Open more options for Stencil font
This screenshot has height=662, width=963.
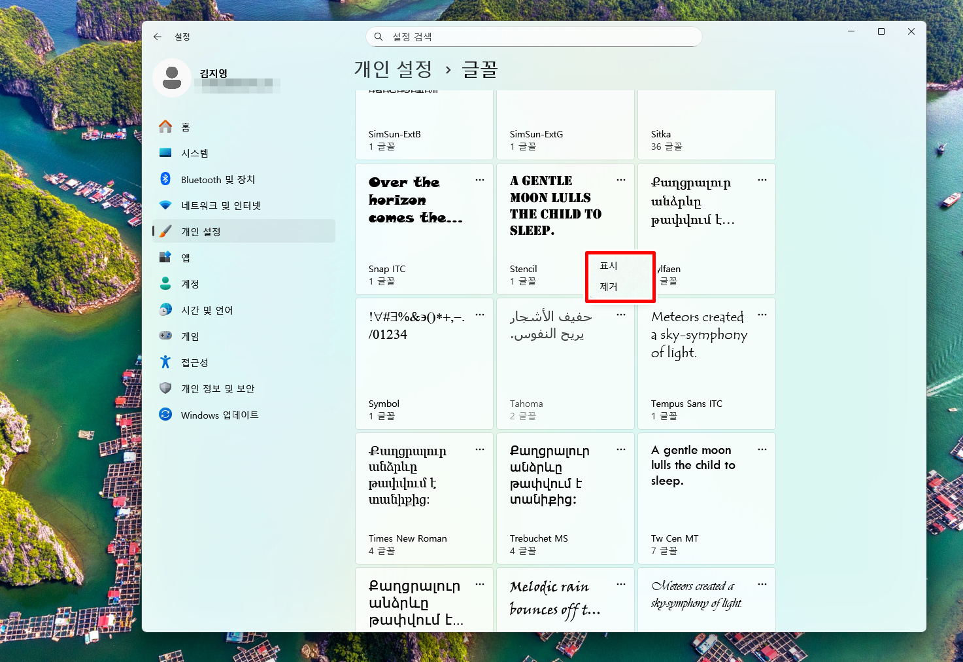[621, 180]
